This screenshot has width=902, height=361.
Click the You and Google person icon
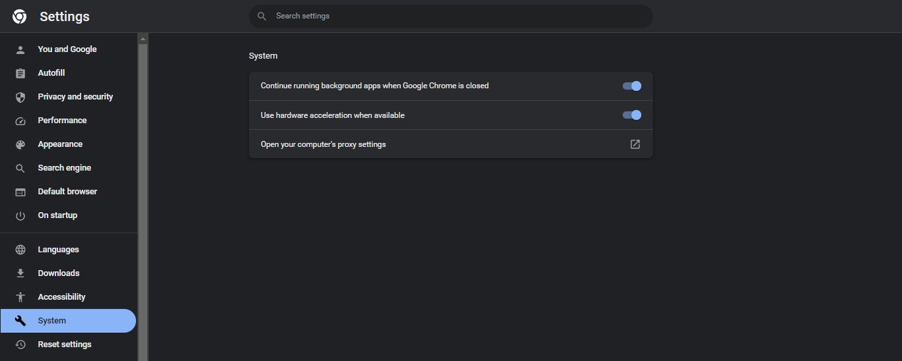point(20,49)
